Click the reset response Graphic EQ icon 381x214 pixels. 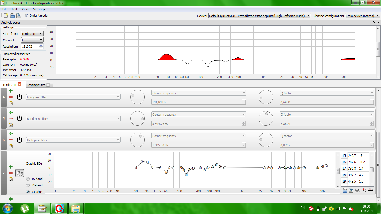(x=370, y=190)
